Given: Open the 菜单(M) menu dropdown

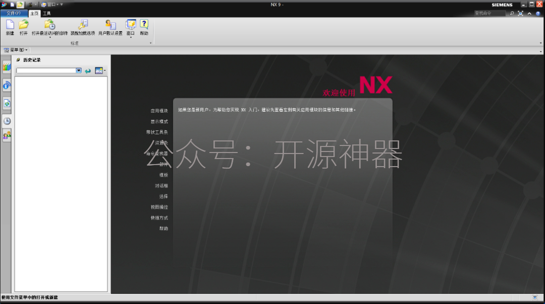Looking at the screenshot, I should point(16,50).
